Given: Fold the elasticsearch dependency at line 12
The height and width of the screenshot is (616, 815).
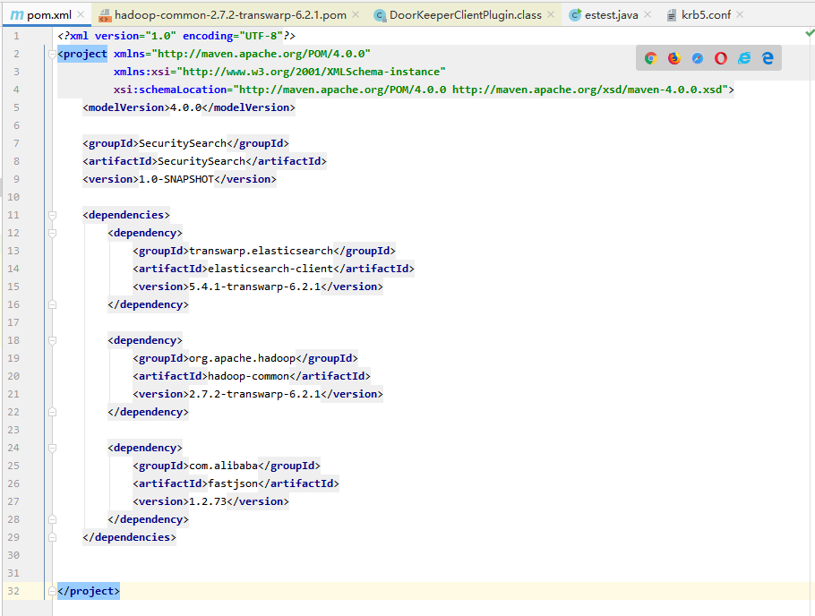Looking at the screenshot, I should tap(52, 233).
